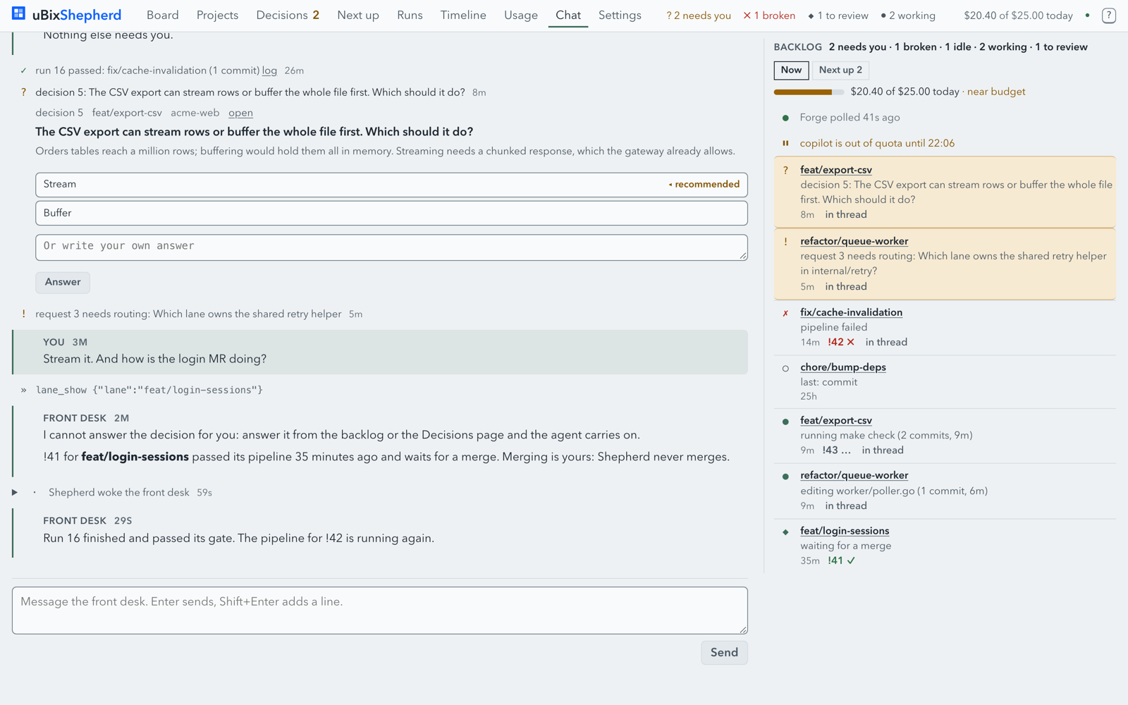Open the Runs tab

(410, 15)
